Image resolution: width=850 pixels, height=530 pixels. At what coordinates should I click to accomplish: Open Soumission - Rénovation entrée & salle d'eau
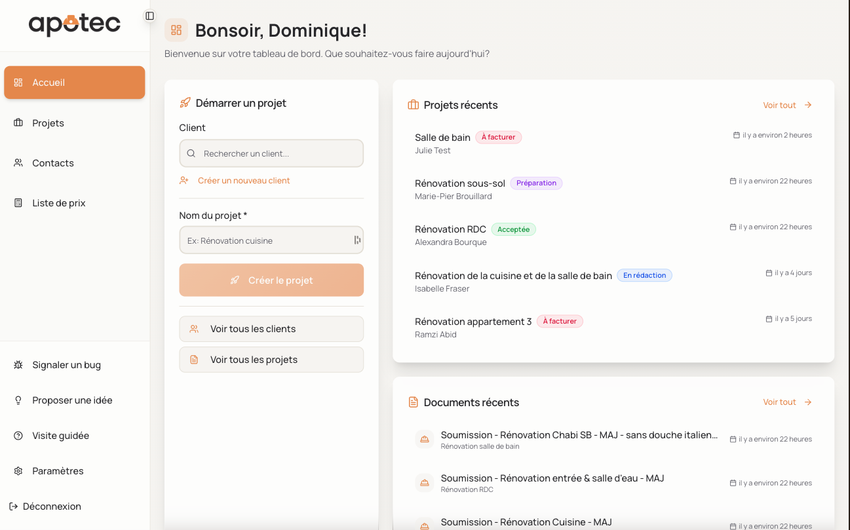tap(552, 478)
